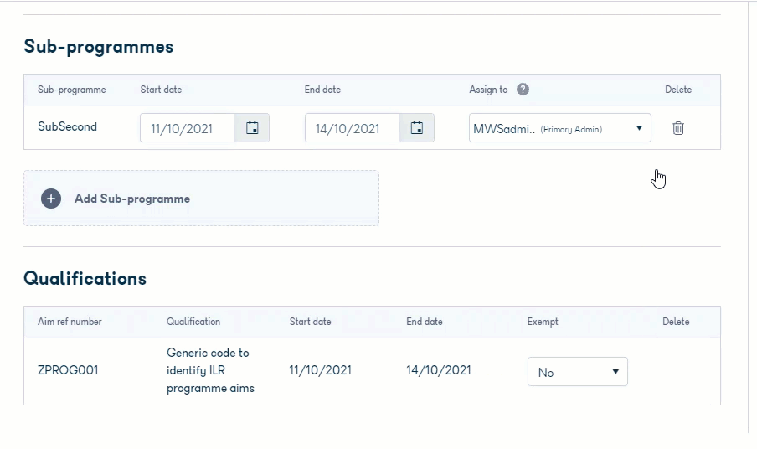Click the Generic code to identify ILR text

(210, 370)
